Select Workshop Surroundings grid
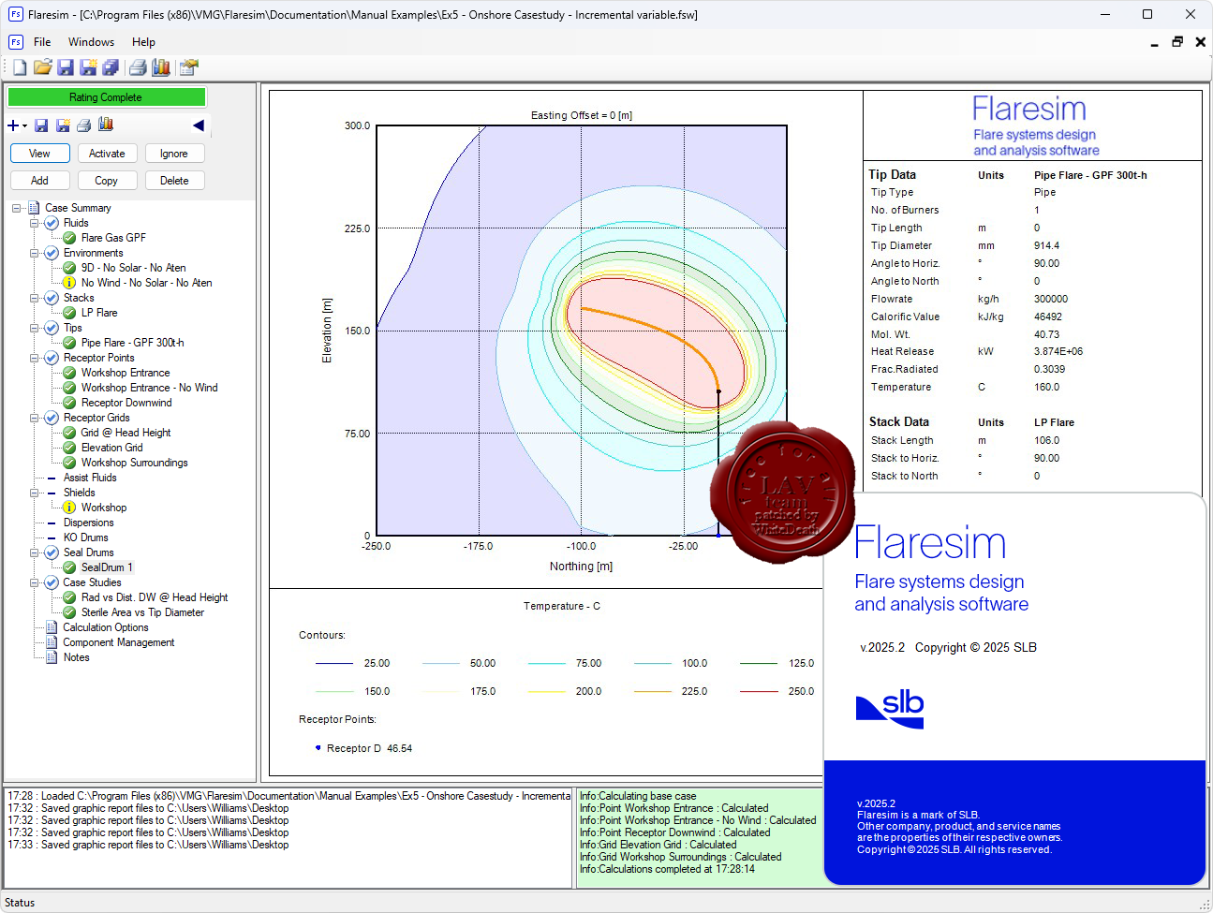1213x913 pixels. click(x=134, y=463)
